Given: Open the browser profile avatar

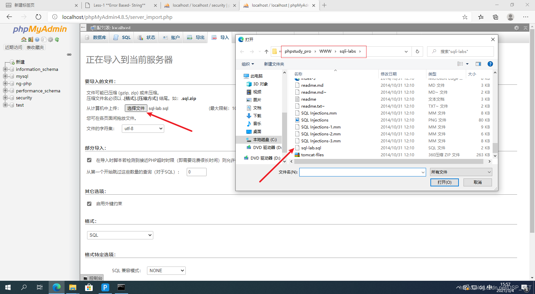Looking at the screenshot, I should click(511, 17).
